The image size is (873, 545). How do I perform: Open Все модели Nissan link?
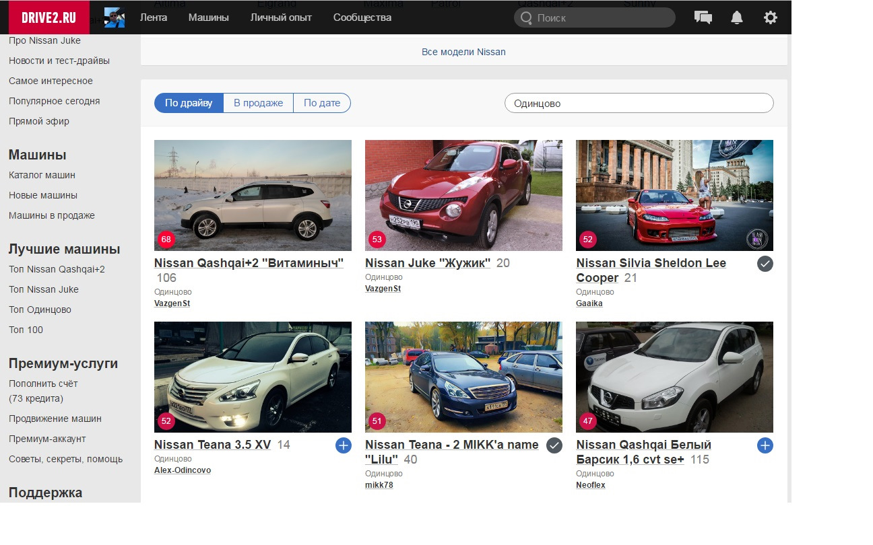coord(463,52)
